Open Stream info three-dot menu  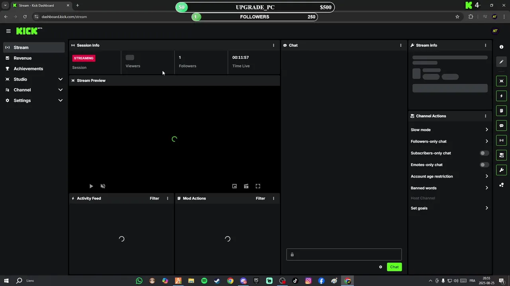pos(485,45)
